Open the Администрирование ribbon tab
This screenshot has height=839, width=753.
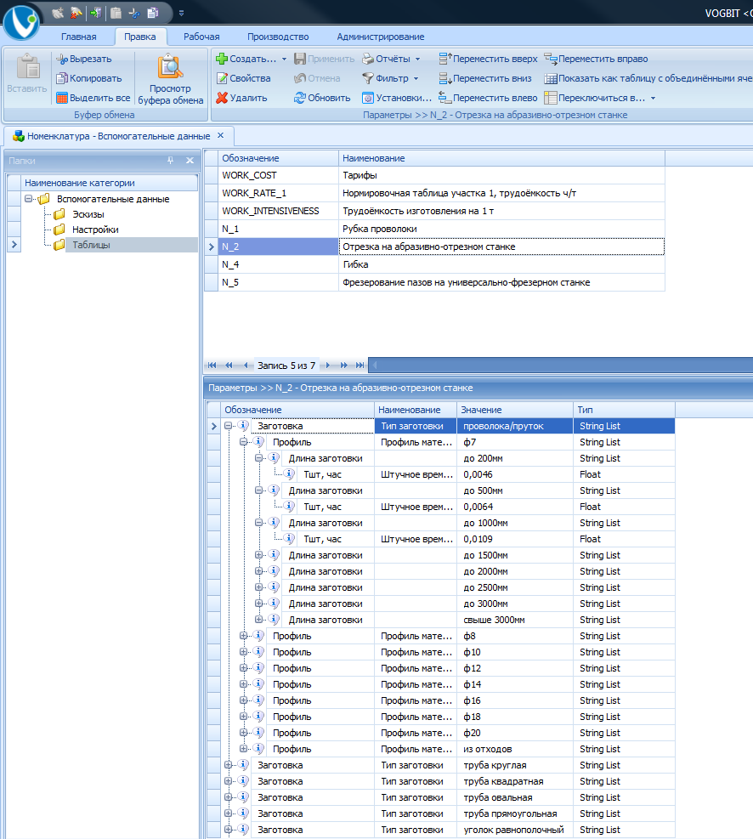[x=380, y=37]
